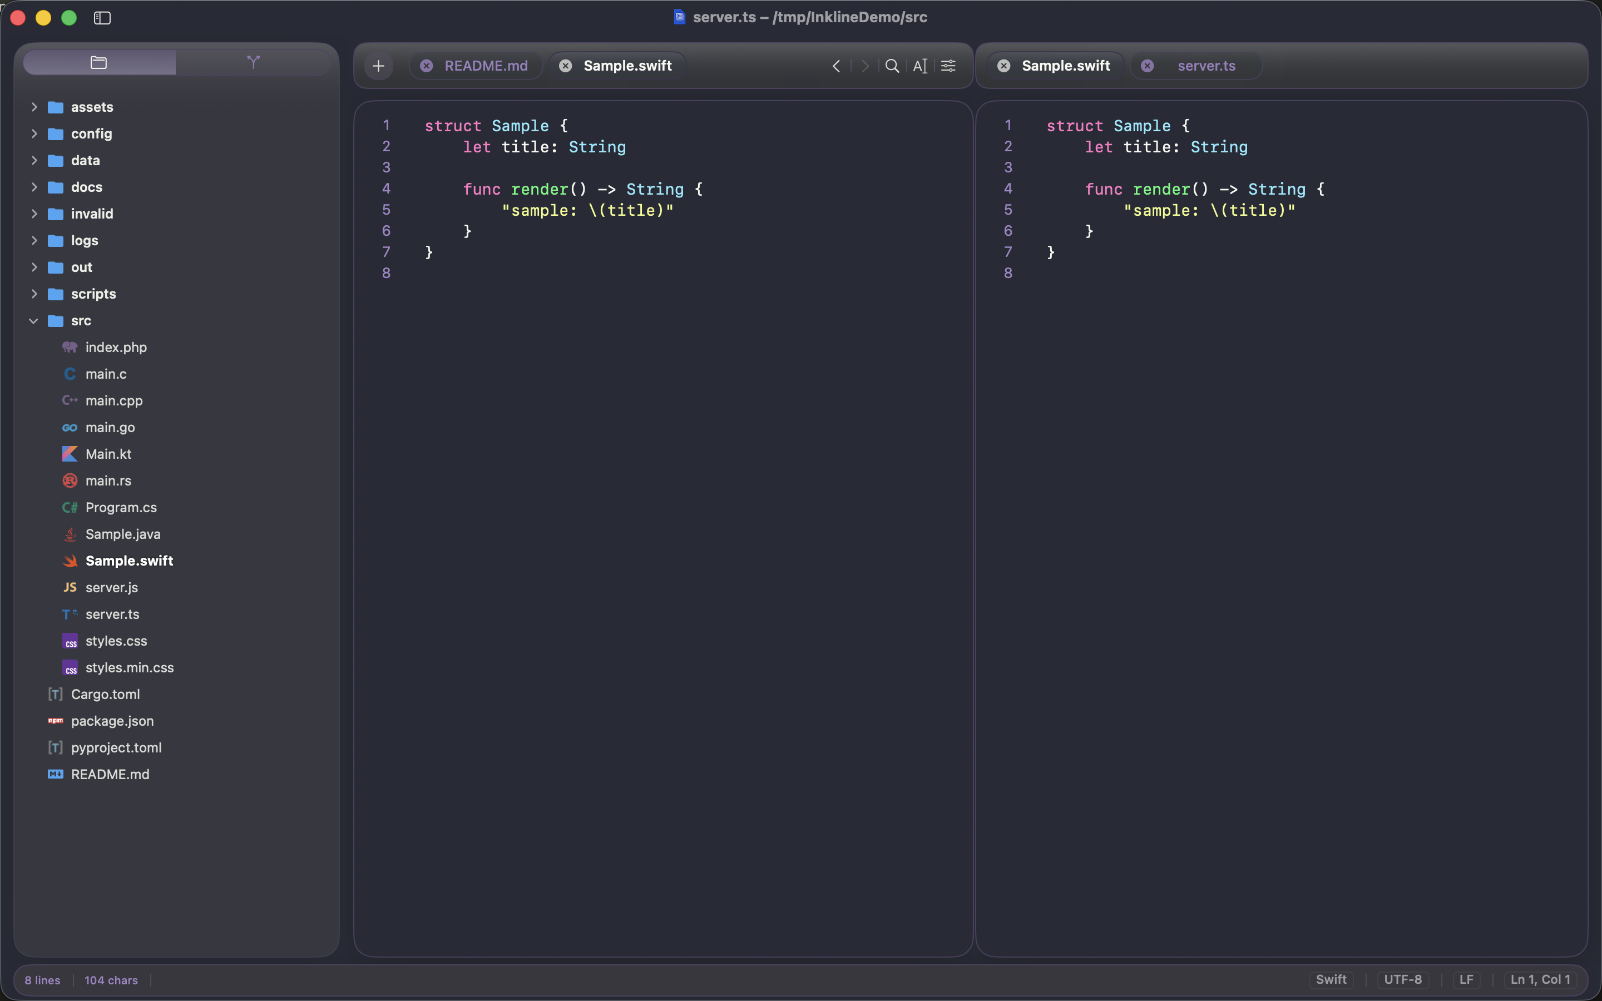Image resolution: width=1602 pixels, height=1001 pixels.
Task: Click the Swift language status button
Action: point(1331,980)
